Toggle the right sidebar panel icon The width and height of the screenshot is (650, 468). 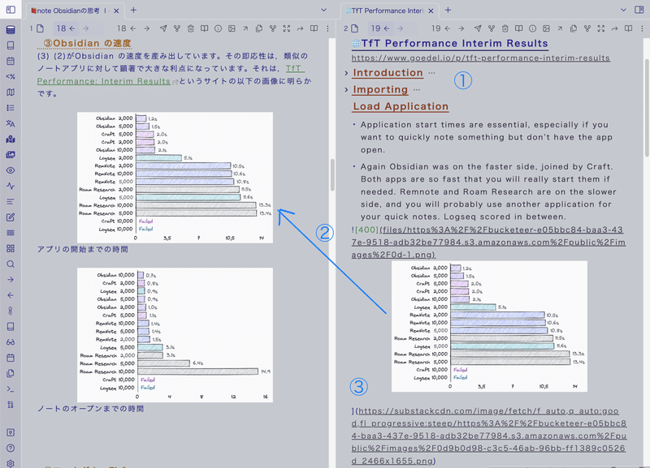639,10
